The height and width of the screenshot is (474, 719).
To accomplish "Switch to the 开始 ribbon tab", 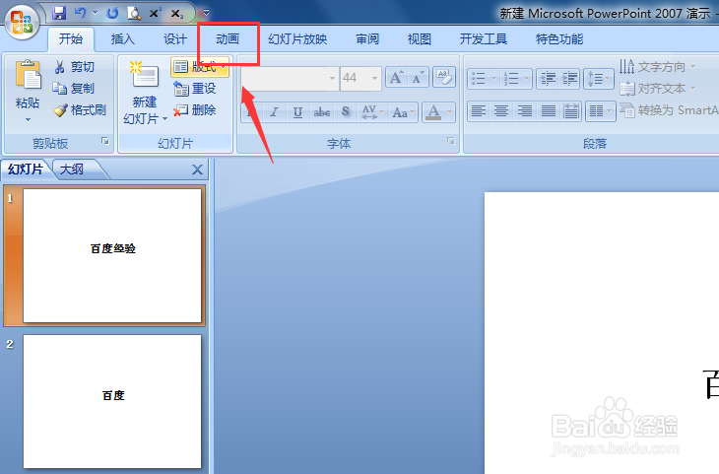I will click(71, 39).
